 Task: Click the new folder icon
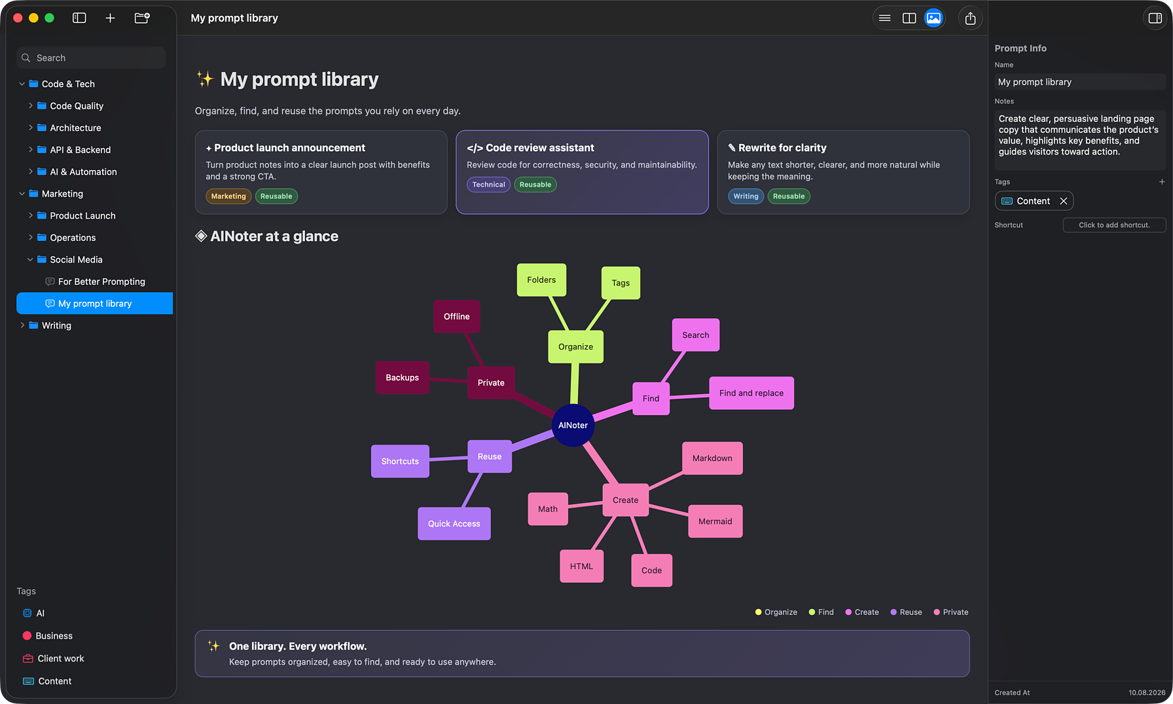[142, 18]
